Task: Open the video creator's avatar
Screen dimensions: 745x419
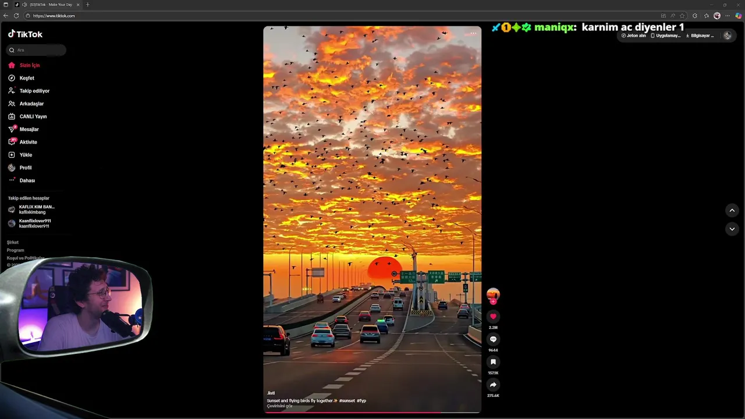Action: coord(493,294)
